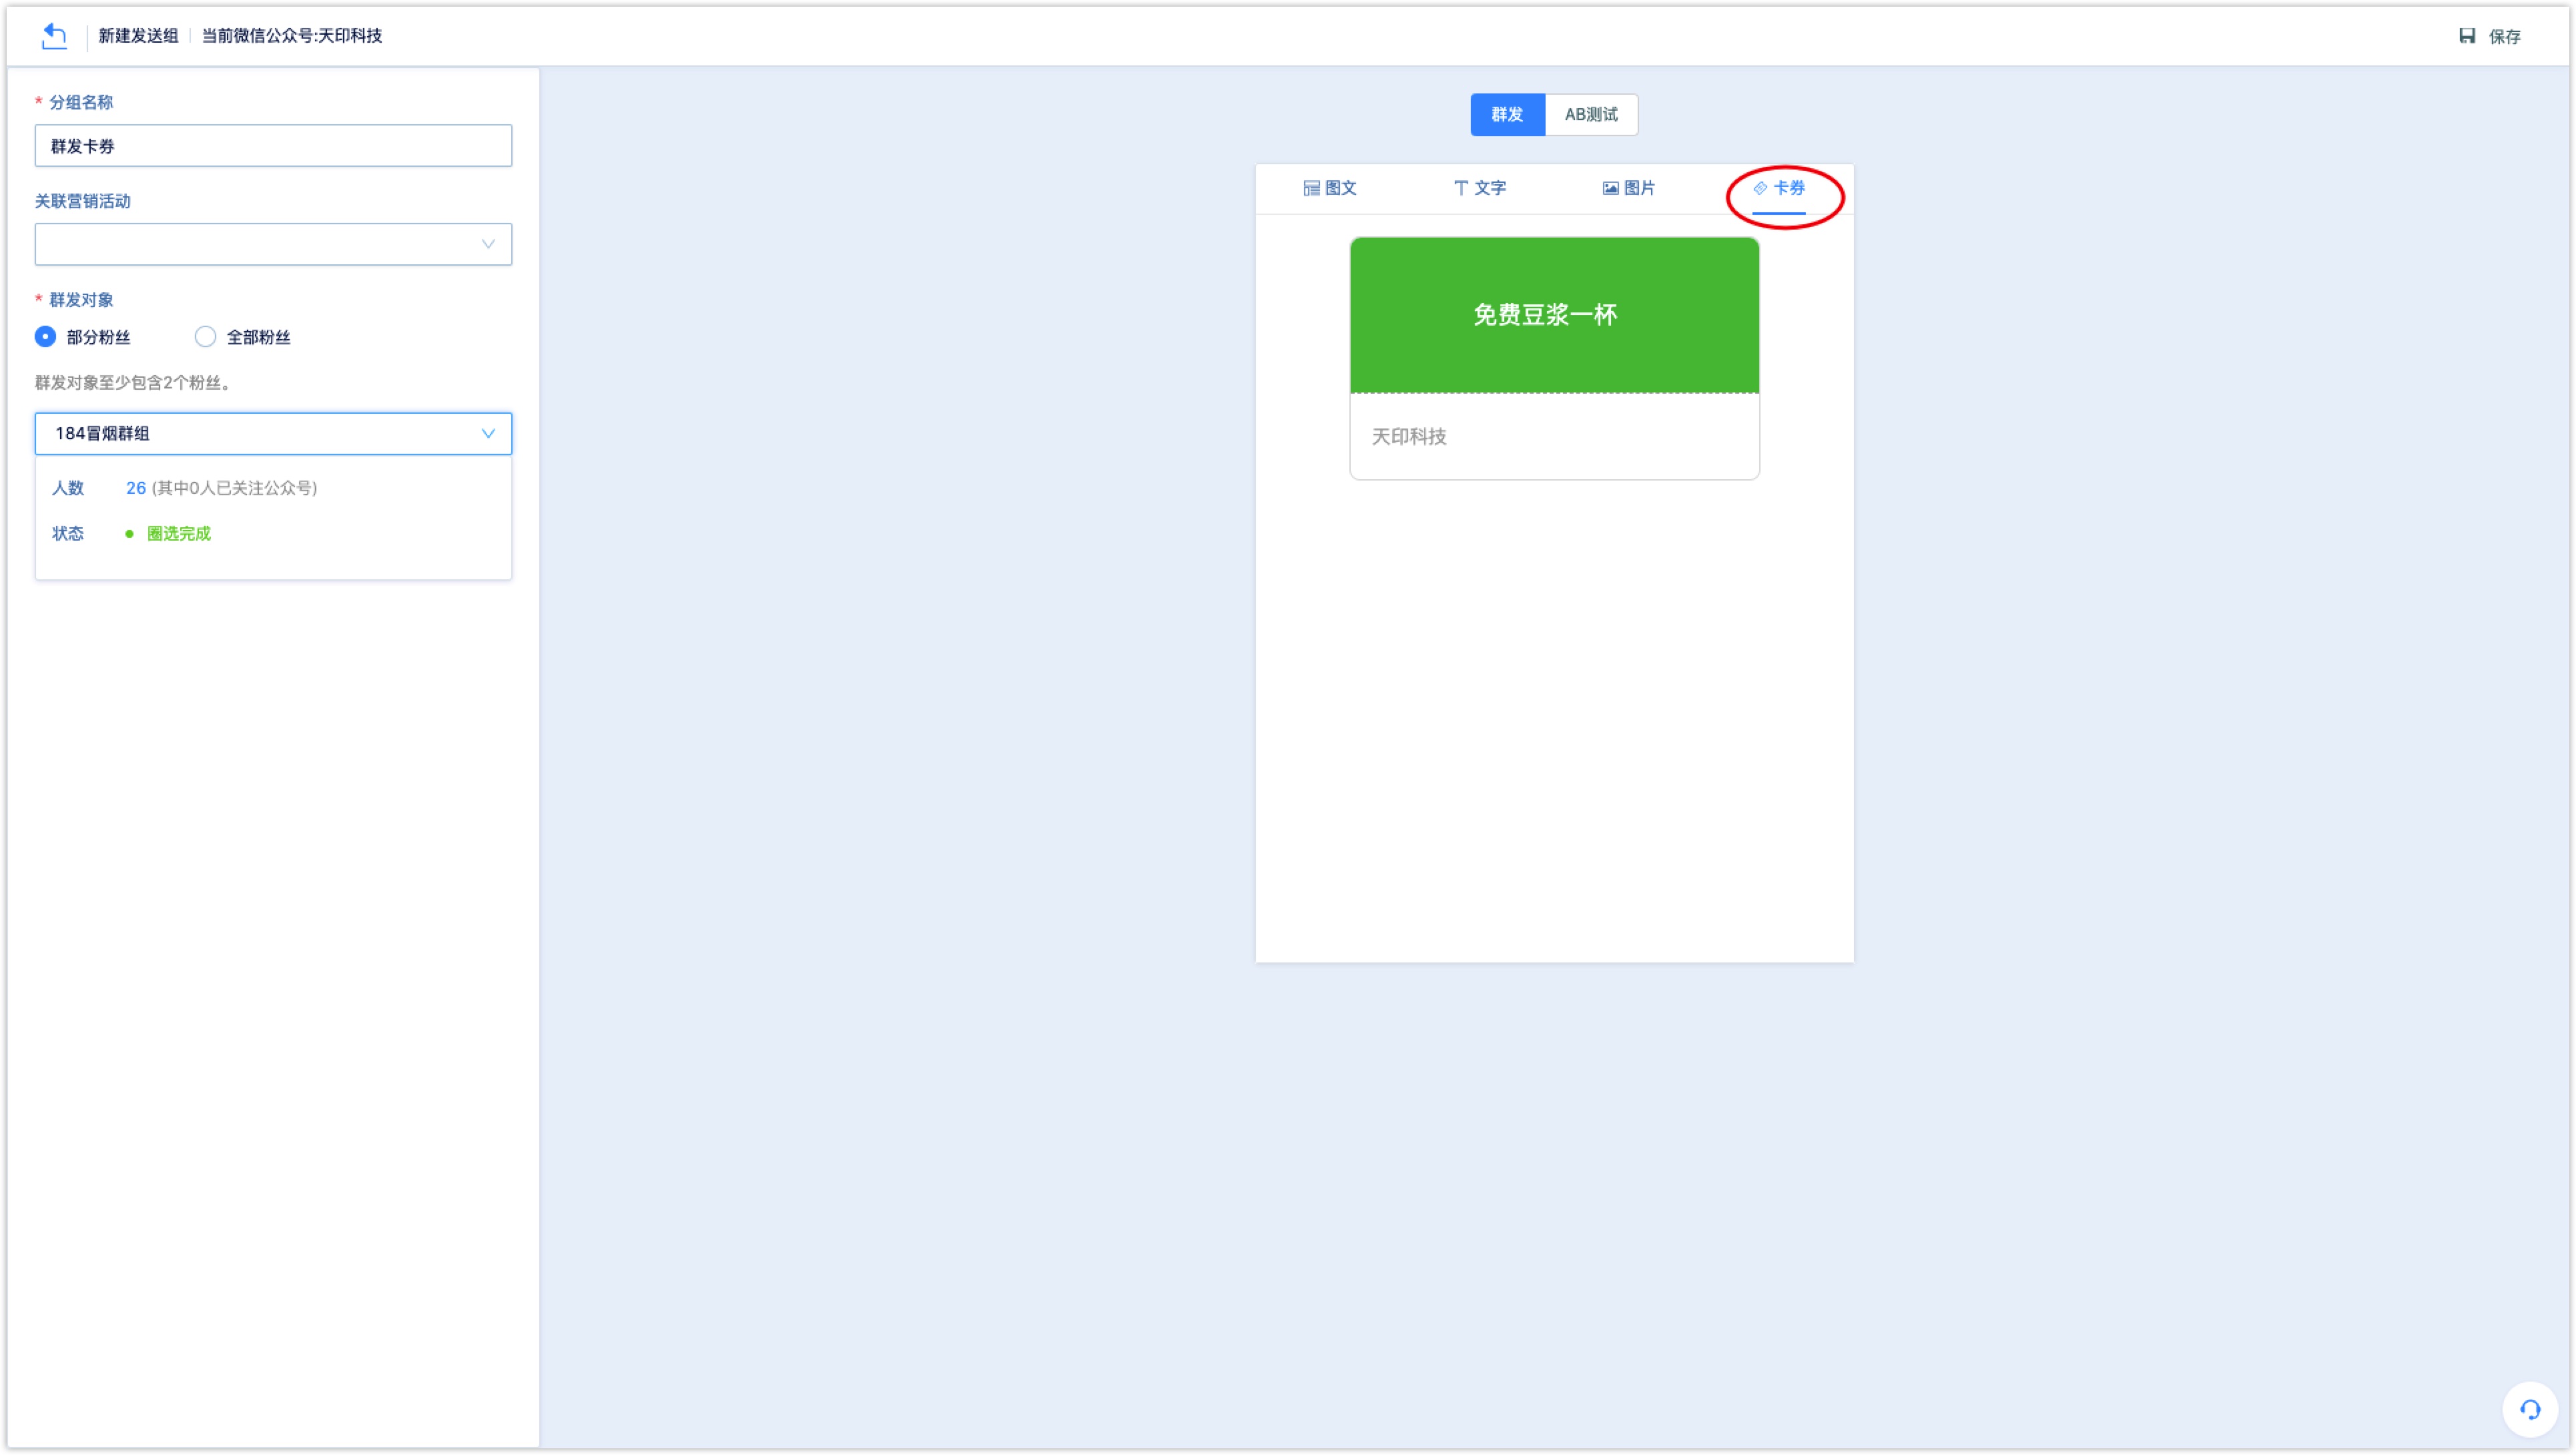2576x1455 pixels.
Task: Click the 群发对象 label
Action: tap(81, 300)
